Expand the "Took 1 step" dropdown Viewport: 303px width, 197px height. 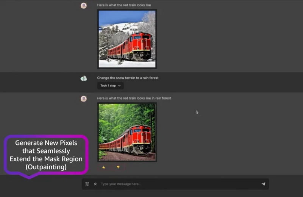point(110,86)
